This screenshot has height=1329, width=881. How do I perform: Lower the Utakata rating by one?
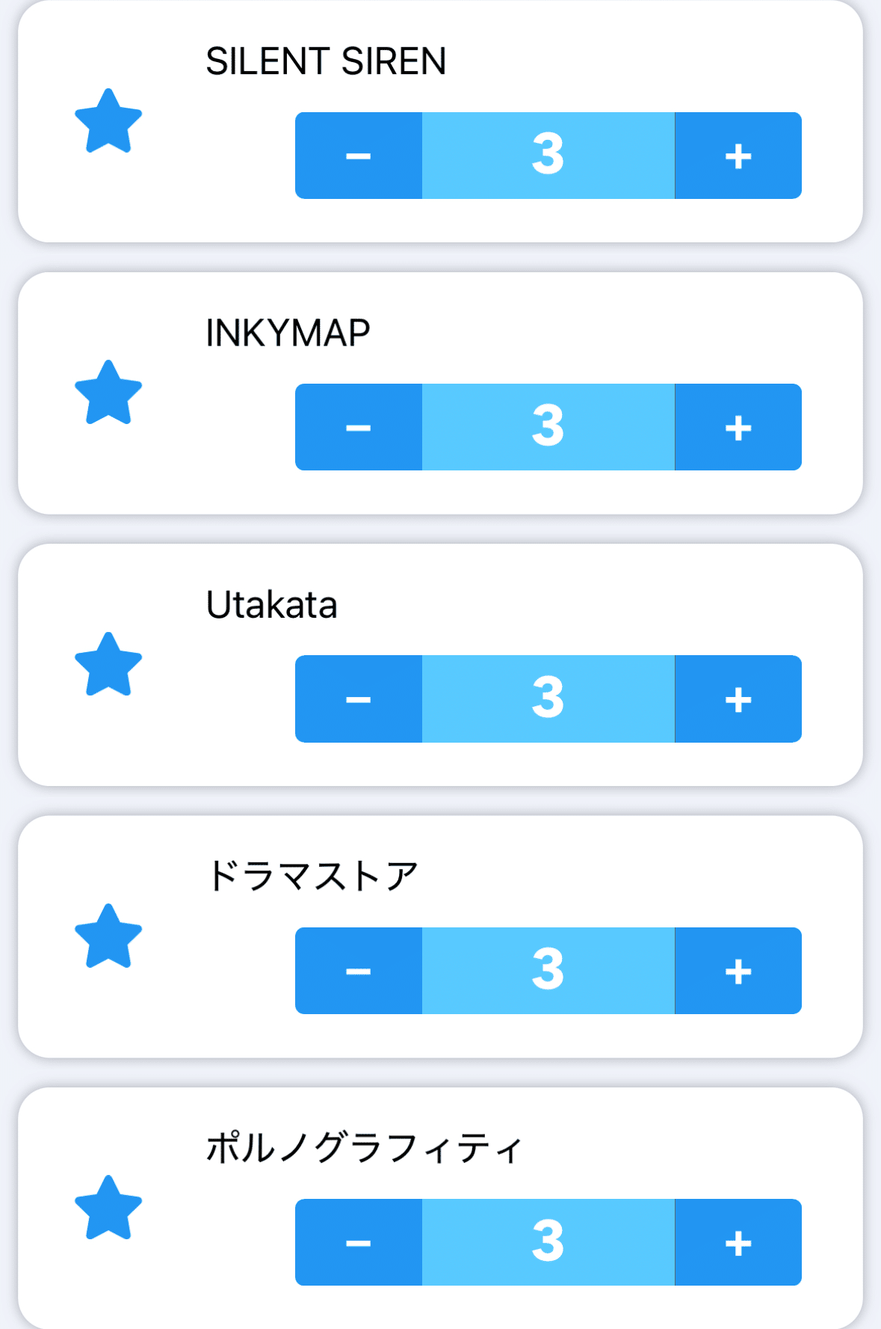[359, 699]
